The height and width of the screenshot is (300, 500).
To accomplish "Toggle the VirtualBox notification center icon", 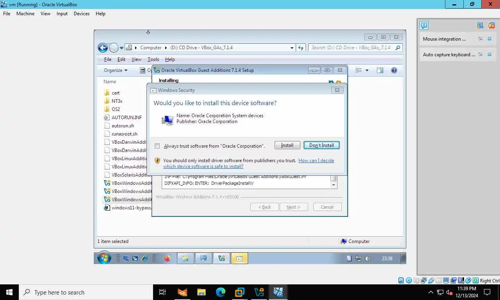I will click(424, 26).
